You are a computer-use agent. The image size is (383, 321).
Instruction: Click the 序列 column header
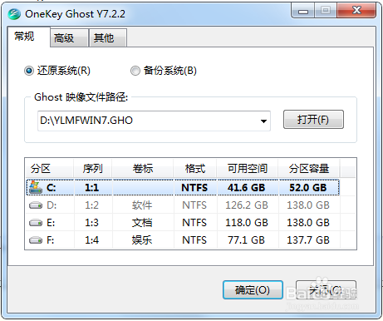tap(92, 168)
